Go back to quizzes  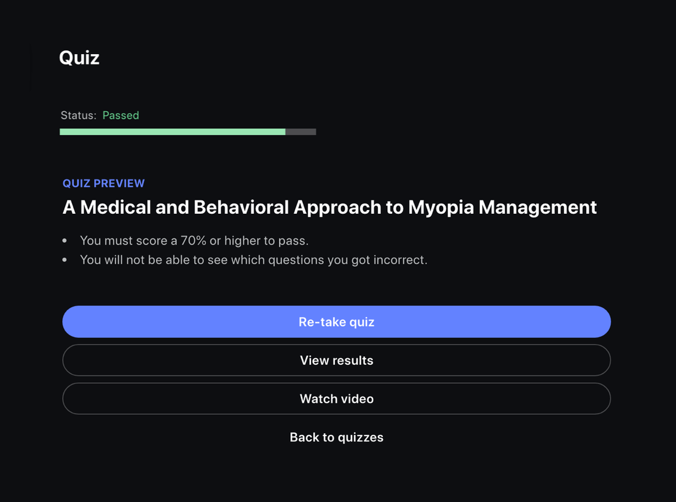click(x=336, y=437)
